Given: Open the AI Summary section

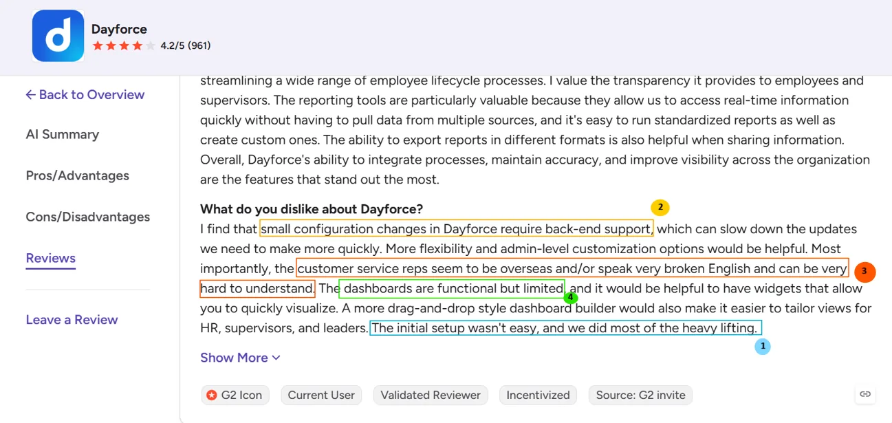Looking at the screenshot, I should coord(63,135).
